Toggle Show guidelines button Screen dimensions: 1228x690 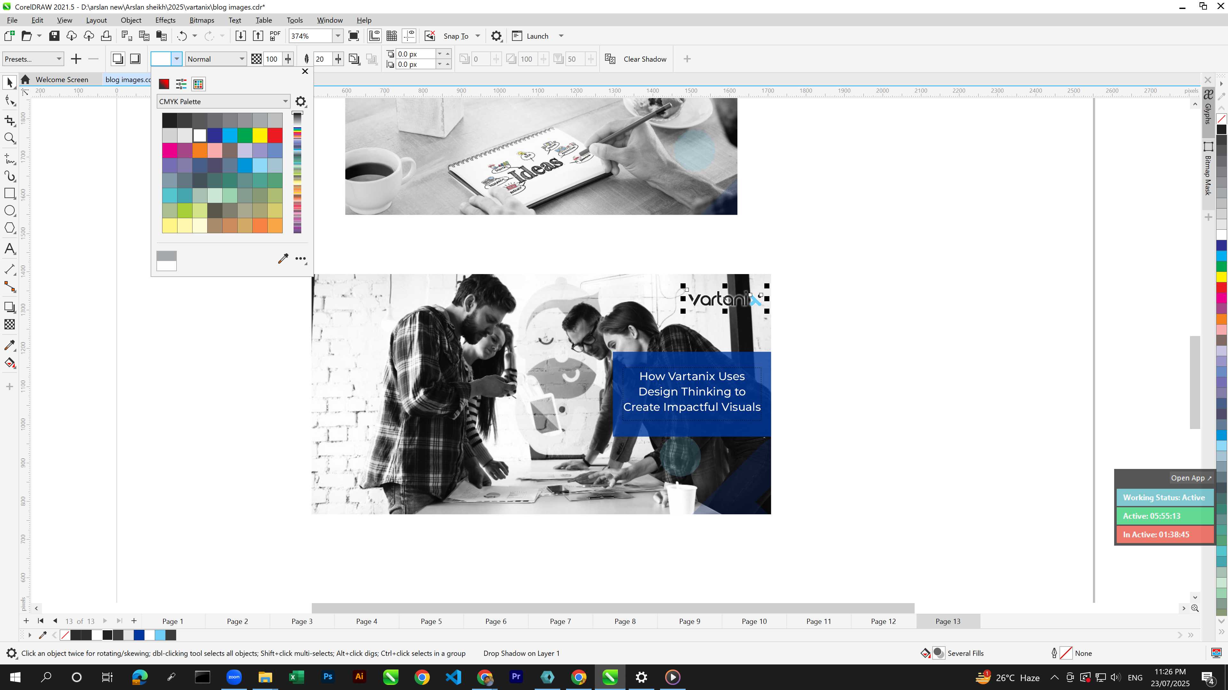pos(409,36)
